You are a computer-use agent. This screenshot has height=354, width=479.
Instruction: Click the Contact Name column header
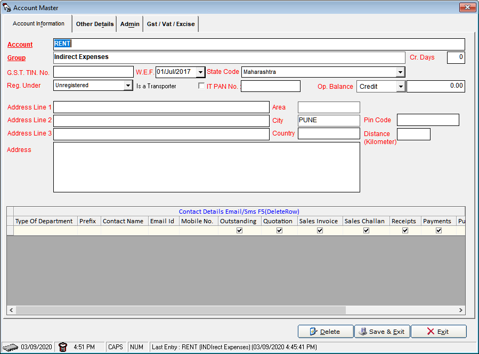click(125, 221)
